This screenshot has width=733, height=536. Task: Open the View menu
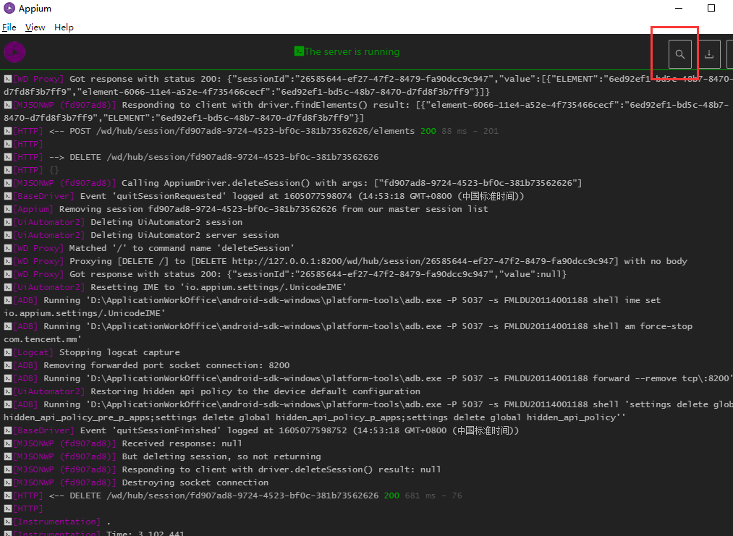pyautogui.click(x=35, y=27)
